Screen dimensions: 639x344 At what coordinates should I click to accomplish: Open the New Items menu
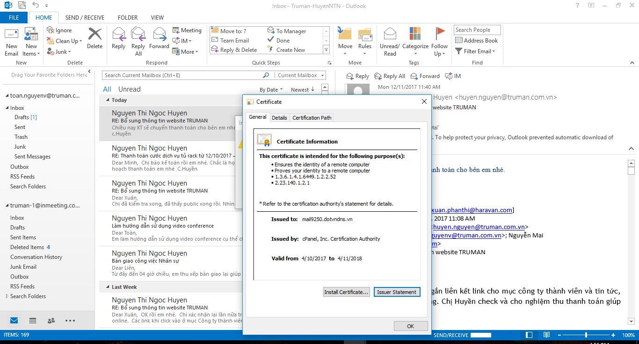[31, 42]
